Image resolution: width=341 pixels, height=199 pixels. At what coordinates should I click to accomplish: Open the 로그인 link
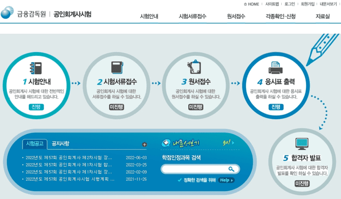coord(290,4)
